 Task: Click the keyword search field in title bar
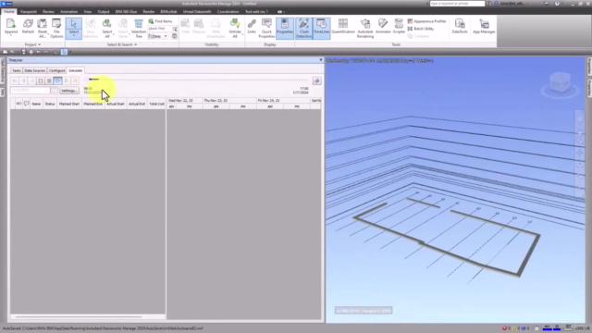(457, 4)
